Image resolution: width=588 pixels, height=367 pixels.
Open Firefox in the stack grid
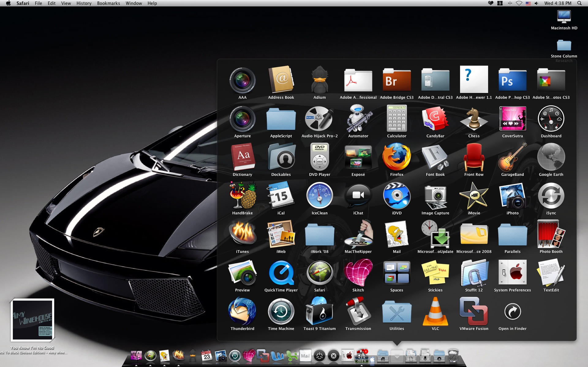click(x=397, y=158)
